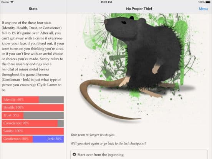Open the Menu in top bar
The height and width of the screenshot is (159, 212).
coord(203,9)
